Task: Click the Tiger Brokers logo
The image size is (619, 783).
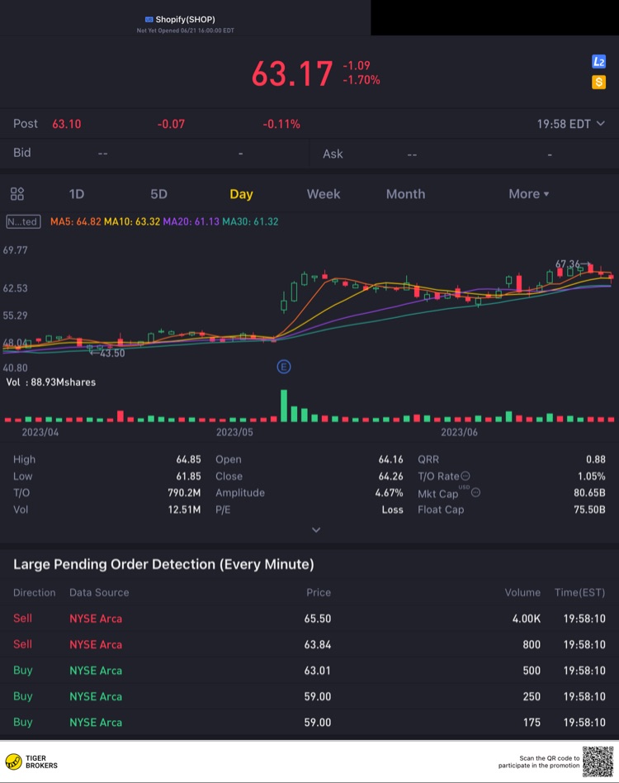Action: point(31,762)
